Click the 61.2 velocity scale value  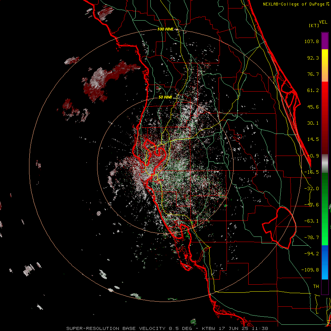tap(313, 90)
